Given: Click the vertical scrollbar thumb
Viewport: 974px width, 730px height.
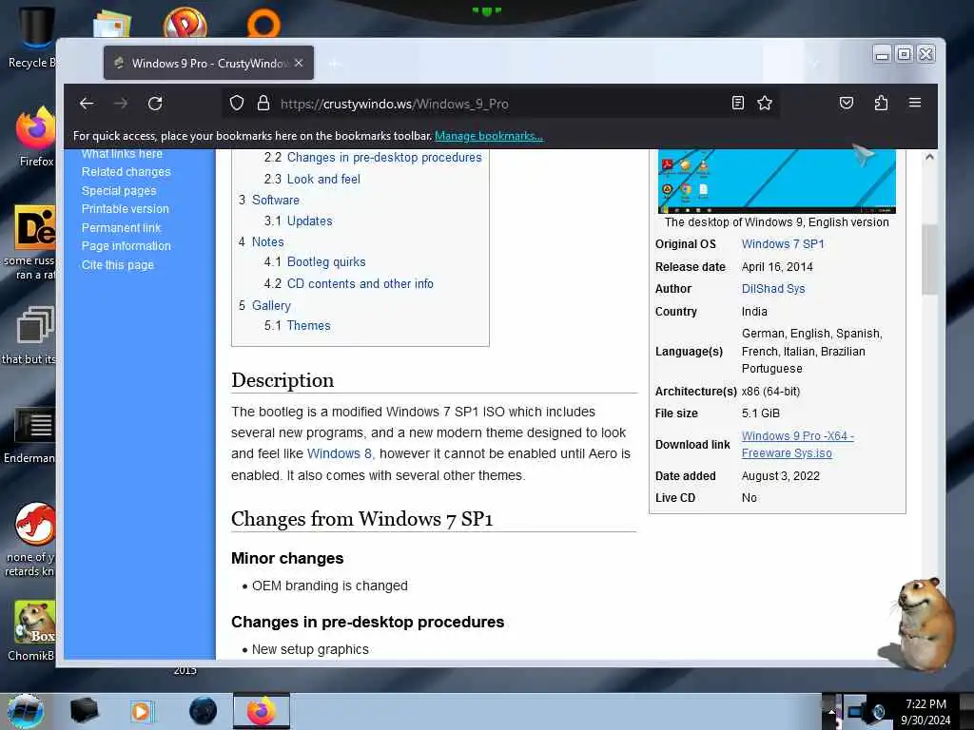Looking at the screenshot, I should (x=929, y=259).
